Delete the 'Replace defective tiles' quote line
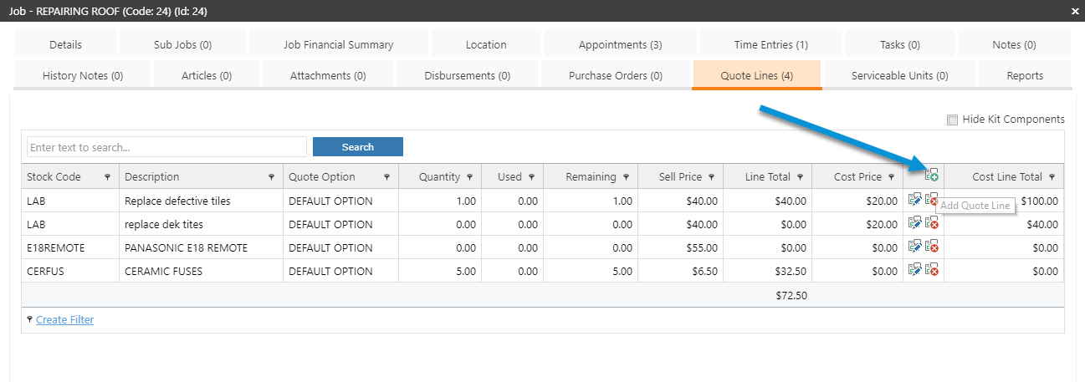The width and height of the screenshot is (1085, 382). point(932,200)
